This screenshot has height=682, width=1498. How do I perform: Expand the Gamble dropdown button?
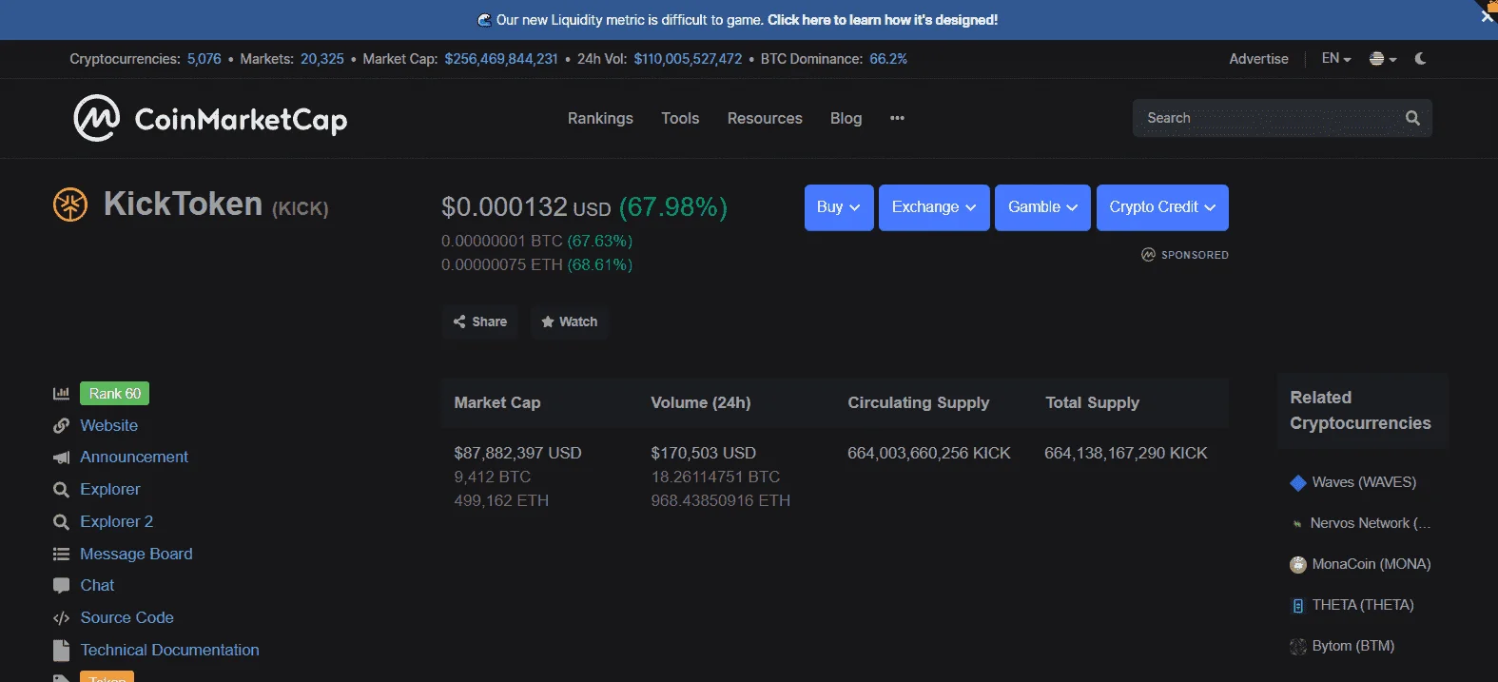point(1042,207)
